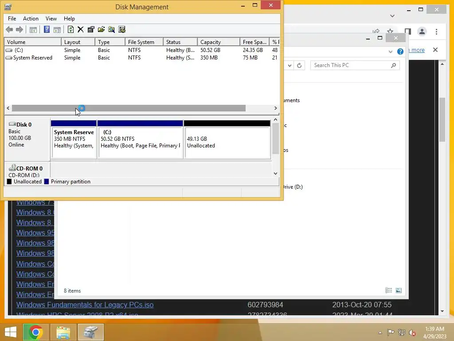Sort by Status column header
The image size is (454, 341).
click(180, 42)
